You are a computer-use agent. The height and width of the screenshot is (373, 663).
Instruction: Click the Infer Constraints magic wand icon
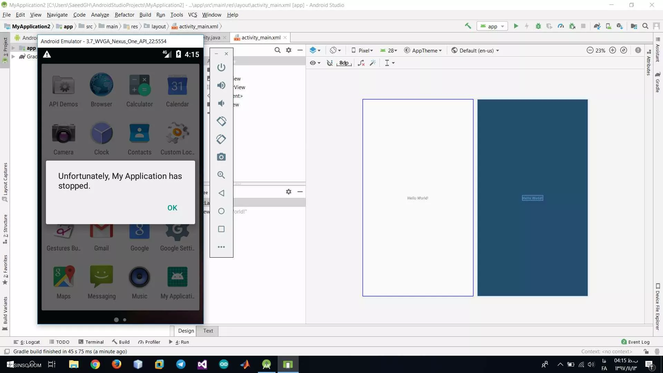373,63
